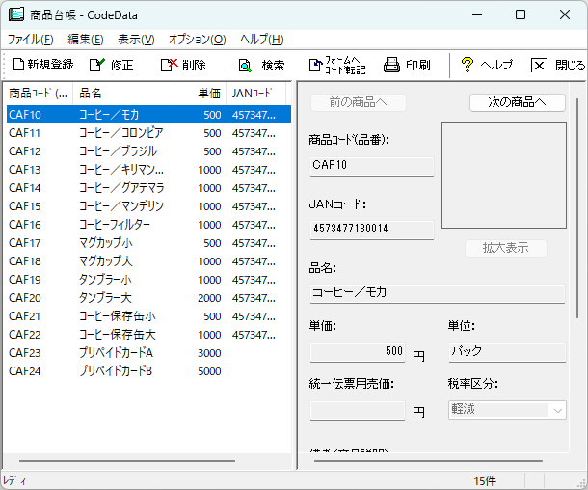Click the empty 統一伝票用売価 field
This screenshot has height=490, width=588.
coord(358,410)
